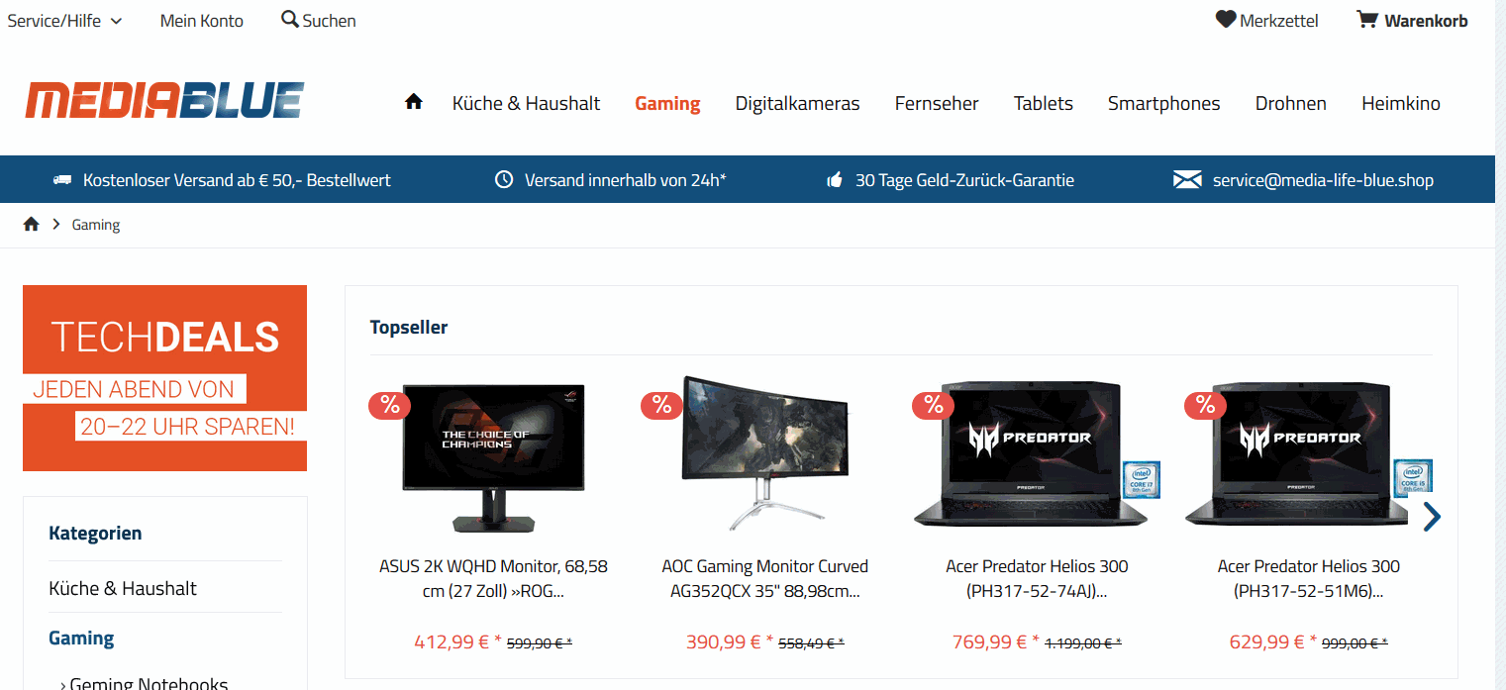Open the AOC Gaming Monitor Curved product link

pos(764,579)
